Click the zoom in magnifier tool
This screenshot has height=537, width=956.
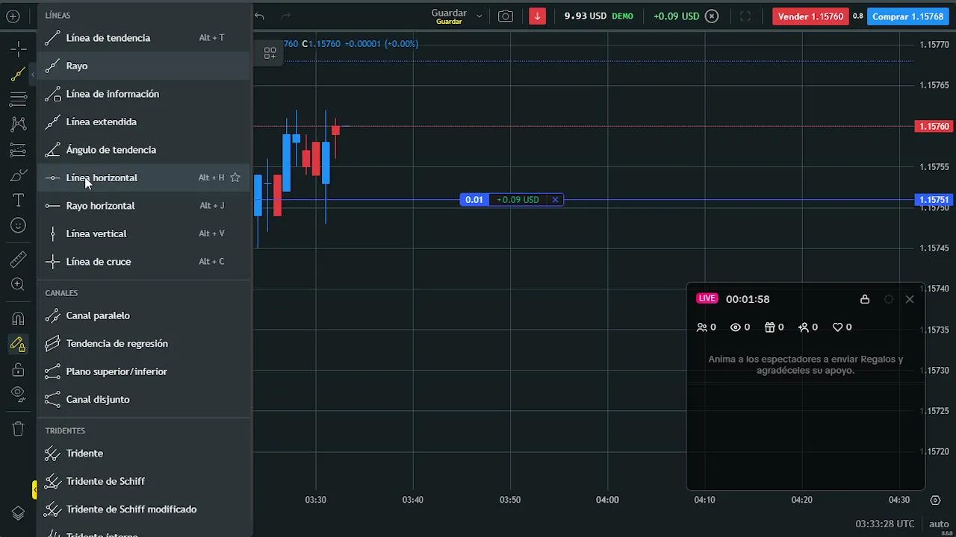click(x=19, y=284)
